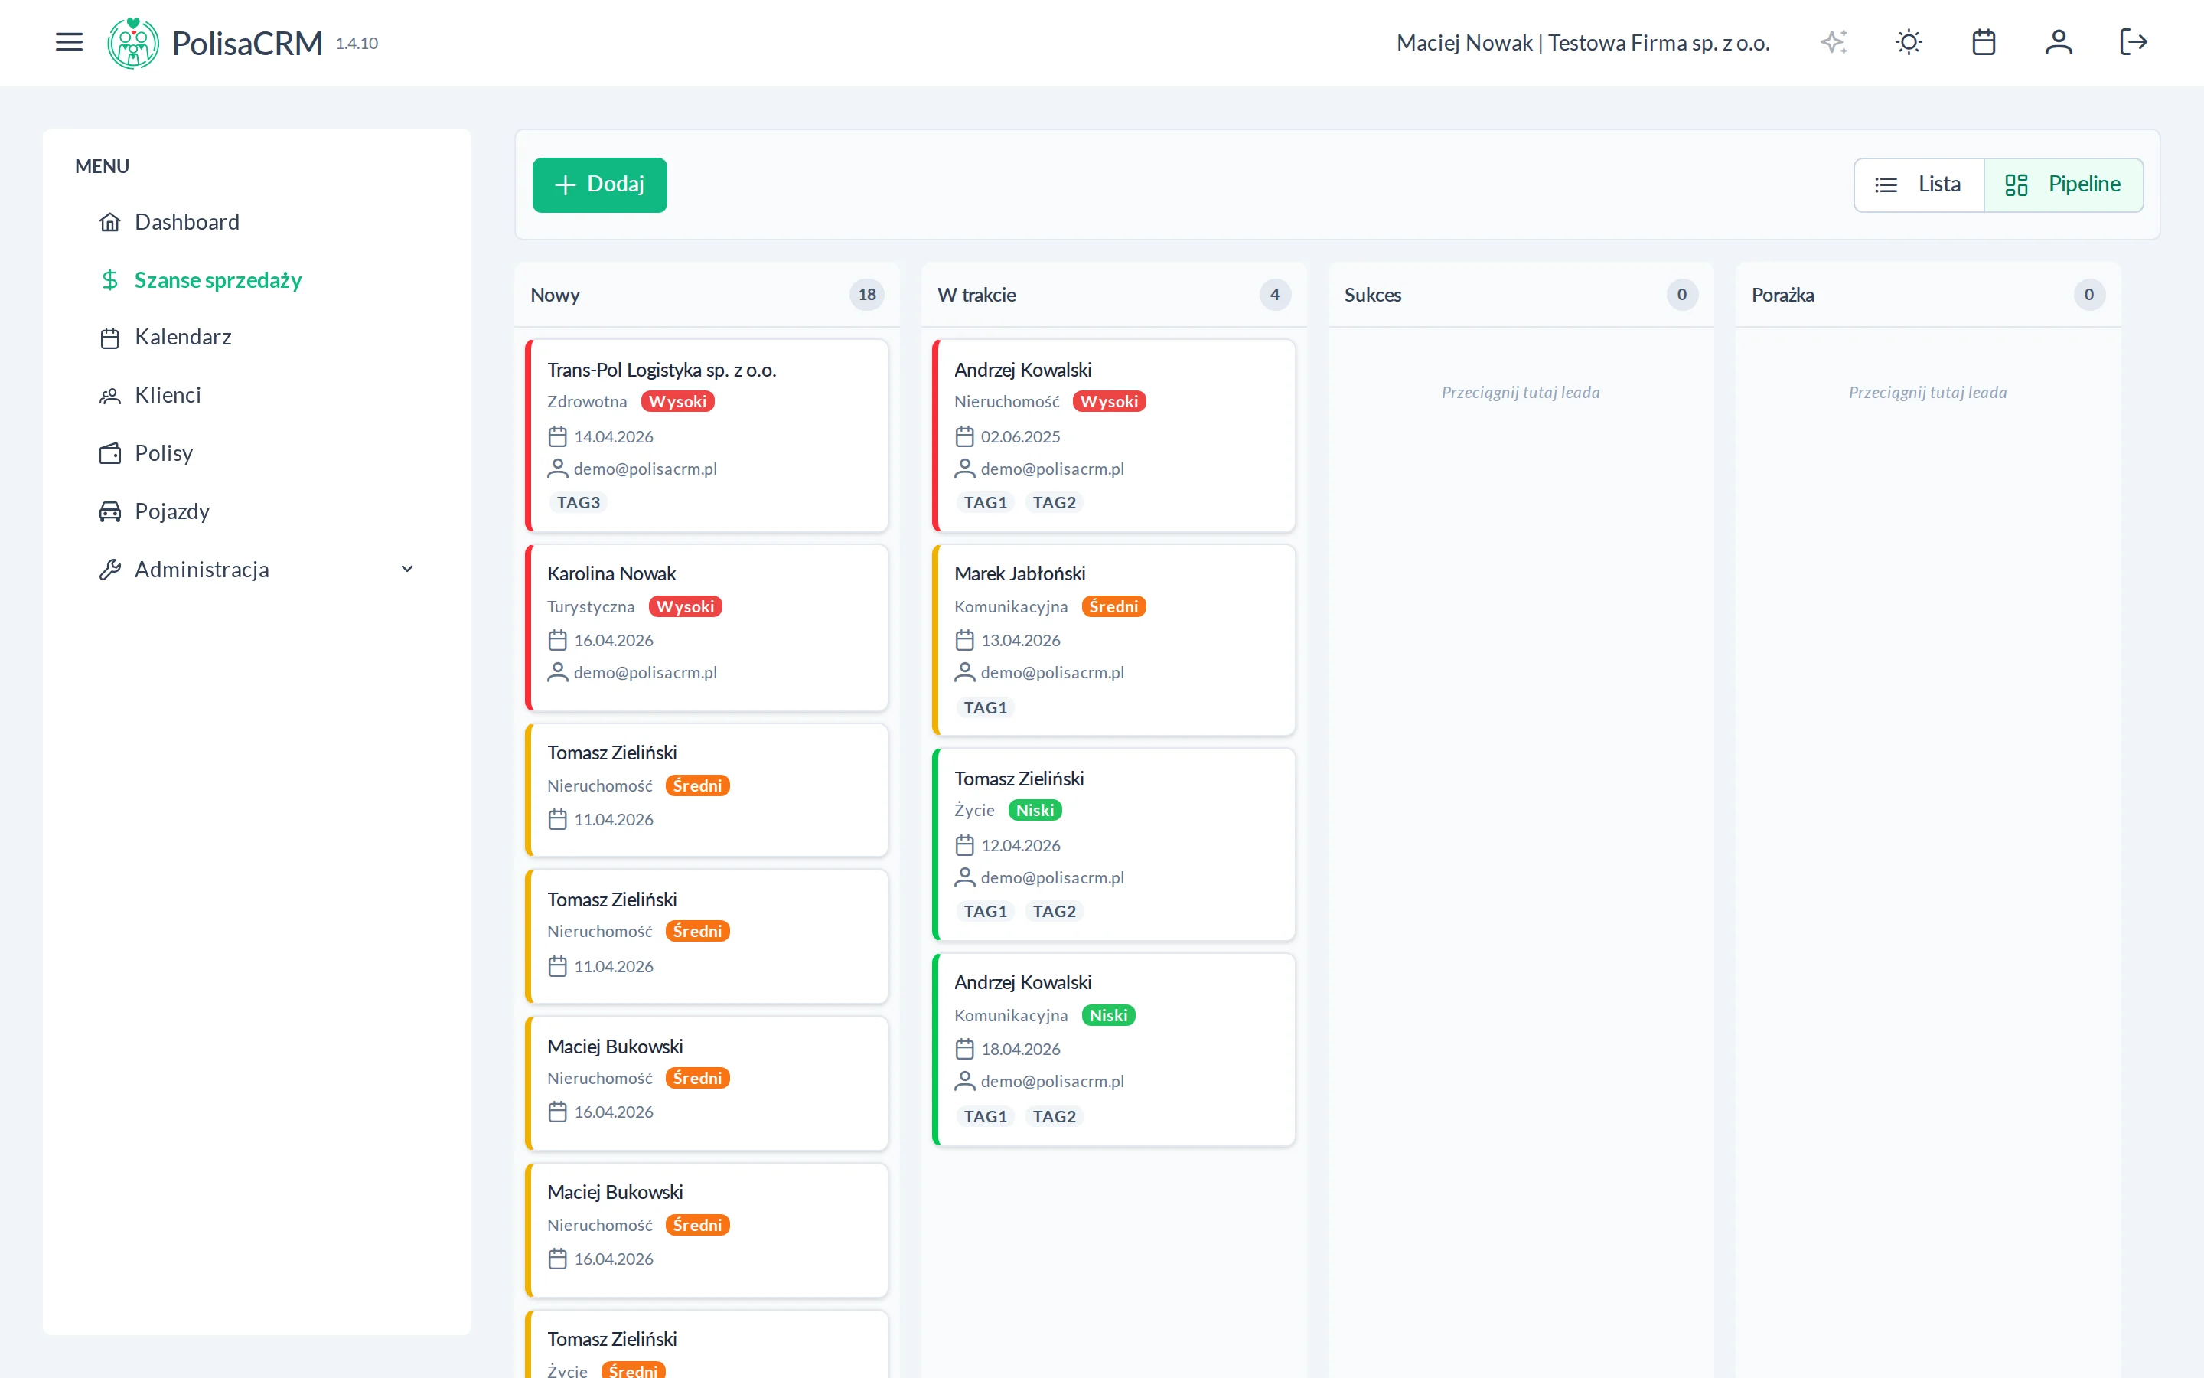Open the hamburger menu
This screenshot has width=2204, height=1378.
point(68,41)
